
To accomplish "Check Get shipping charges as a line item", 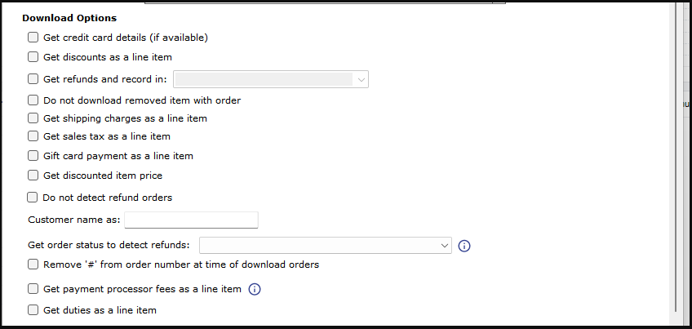I will click(x=33, y=118).
